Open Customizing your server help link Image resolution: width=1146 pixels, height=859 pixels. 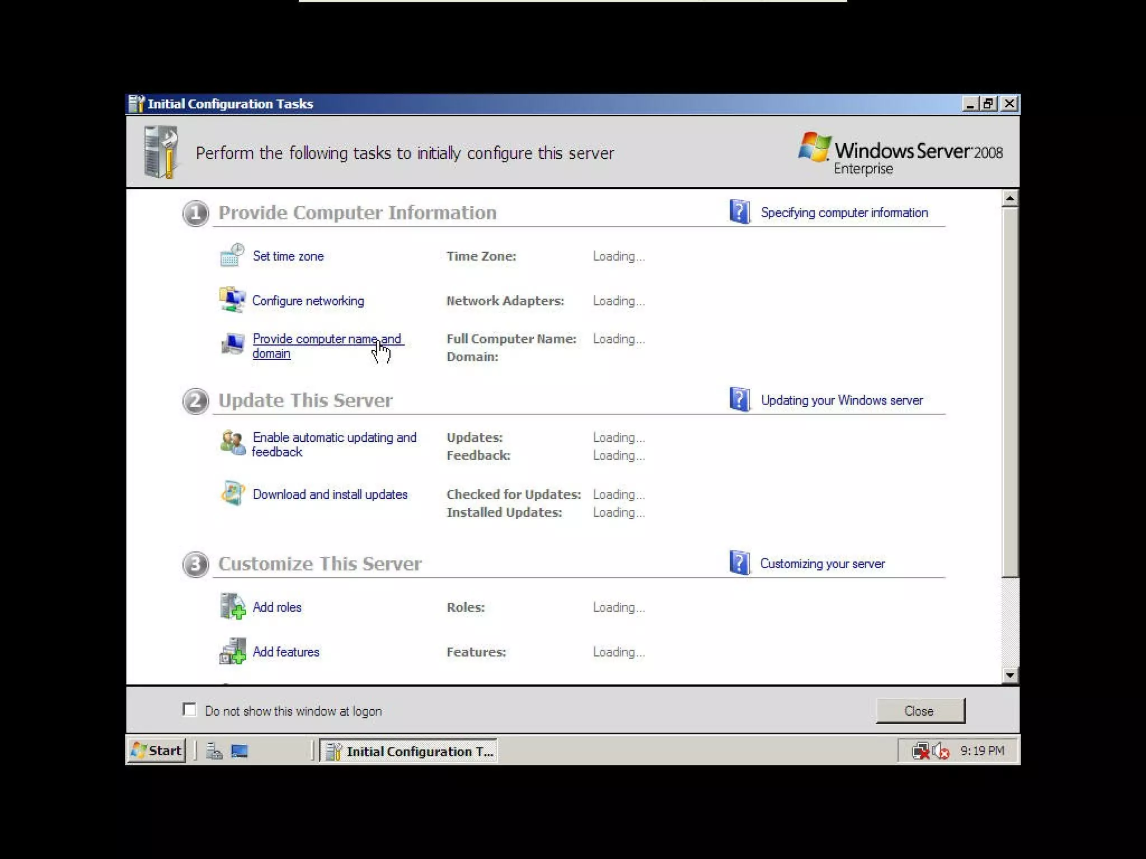coord(822,564)
